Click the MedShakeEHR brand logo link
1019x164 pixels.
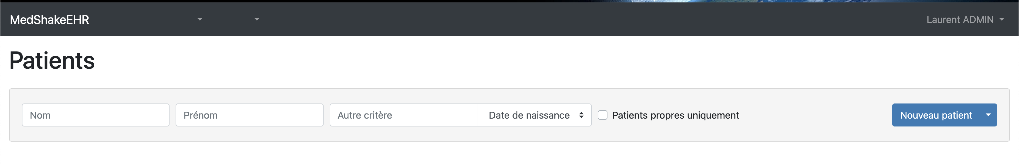(x=49, y=20)
